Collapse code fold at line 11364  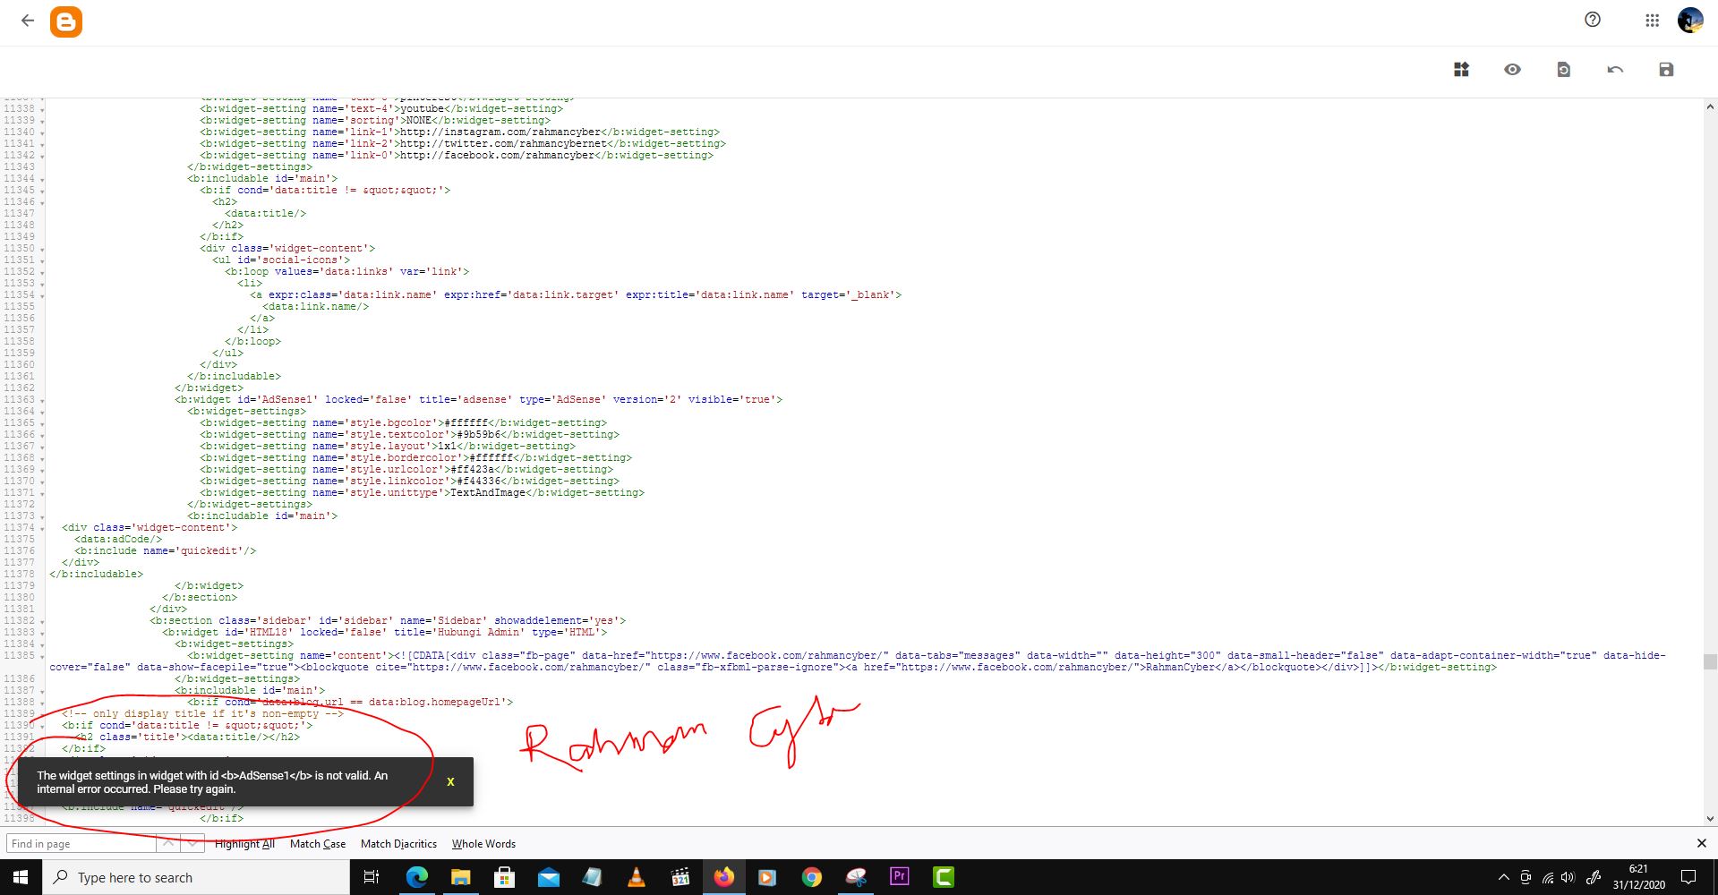pyautogui.click(x=42, y=413)
